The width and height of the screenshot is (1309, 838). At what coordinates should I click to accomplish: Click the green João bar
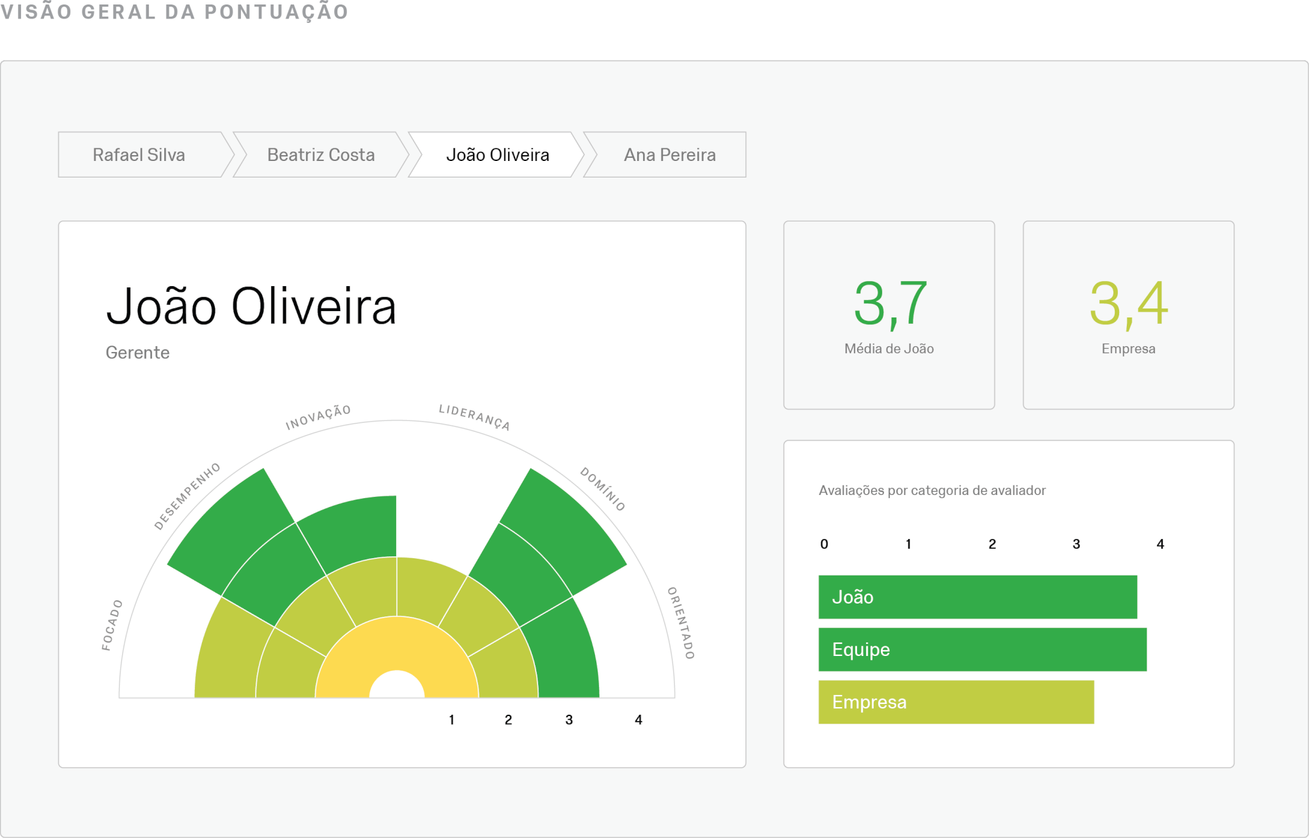(x=977, y=597)
